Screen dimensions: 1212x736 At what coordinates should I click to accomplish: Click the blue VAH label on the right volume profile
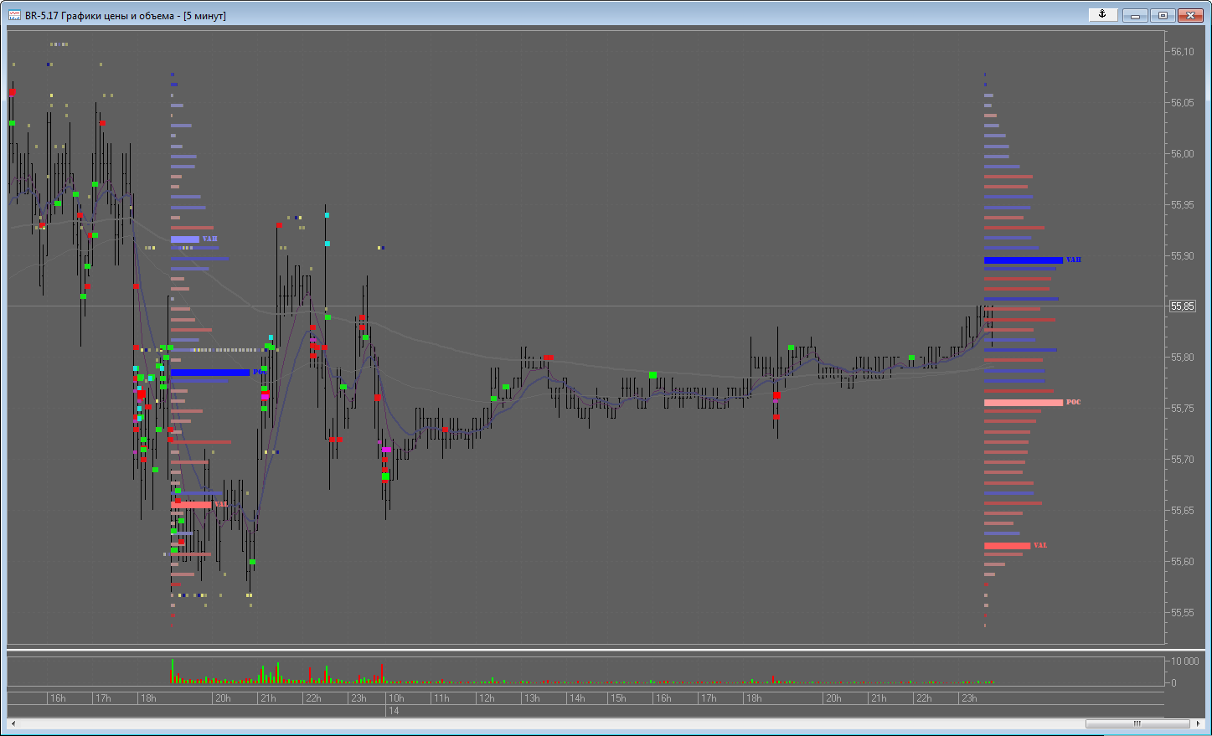[x=1073, y=260]
